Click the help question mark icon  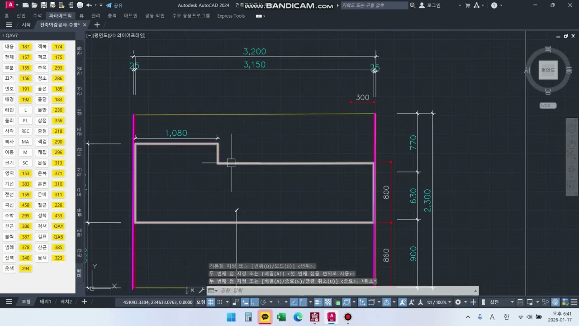(x=494, y=5)
